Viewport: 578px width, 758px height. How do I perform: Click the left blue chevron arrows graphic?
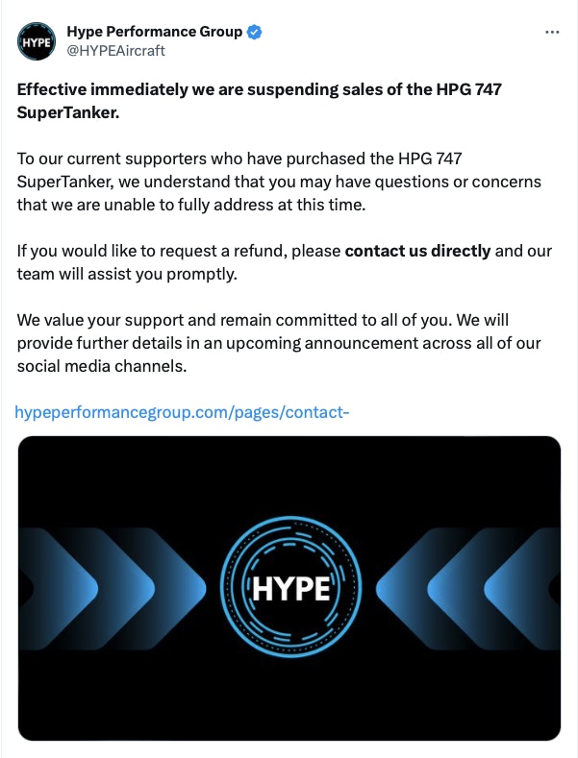115,587
